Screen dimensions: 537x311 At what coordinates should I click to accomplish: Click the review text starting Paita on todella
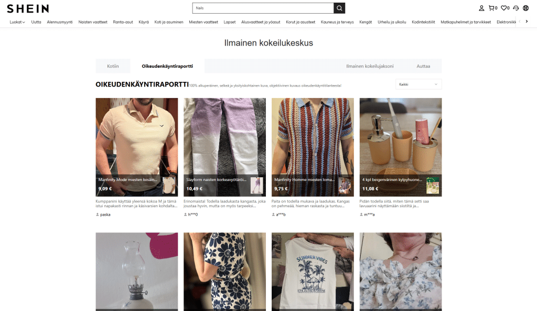[310, 203]
